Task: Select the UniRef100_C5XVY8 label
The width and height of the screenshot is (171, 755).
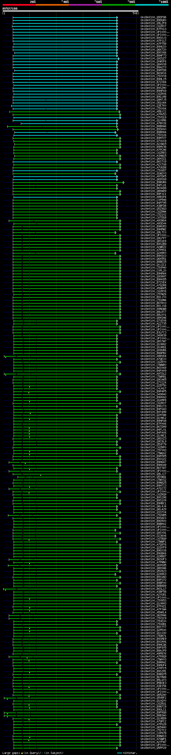Action: [x=153, y=76]
